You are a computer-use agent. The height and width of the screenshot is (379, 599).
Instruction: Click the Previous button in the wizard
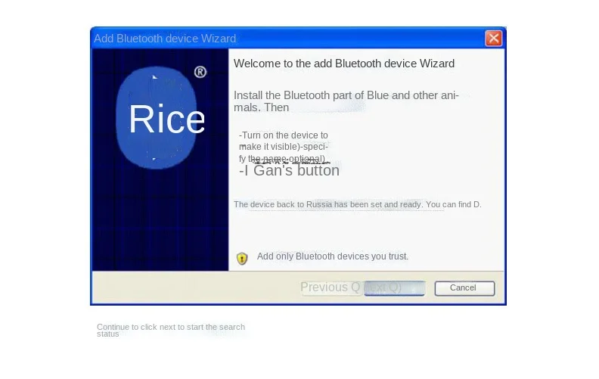point(331,287)
